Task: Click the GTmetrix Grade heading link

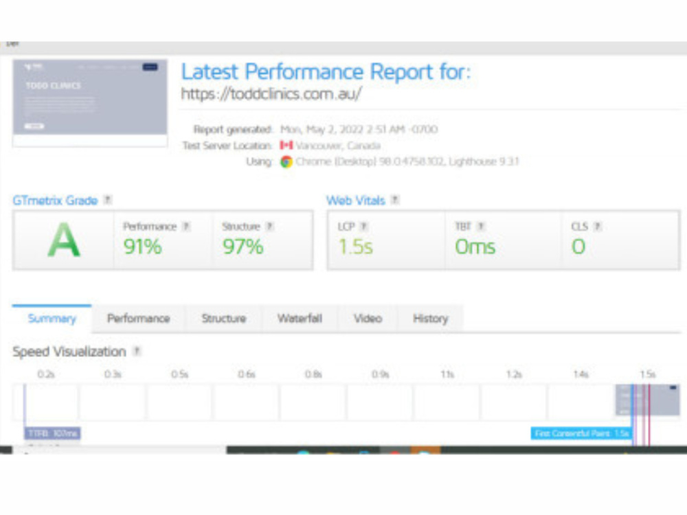Action: [55, 201]
